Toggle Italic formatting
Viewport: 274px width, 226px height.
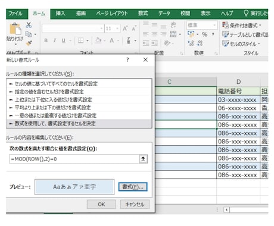coord(55,40)
